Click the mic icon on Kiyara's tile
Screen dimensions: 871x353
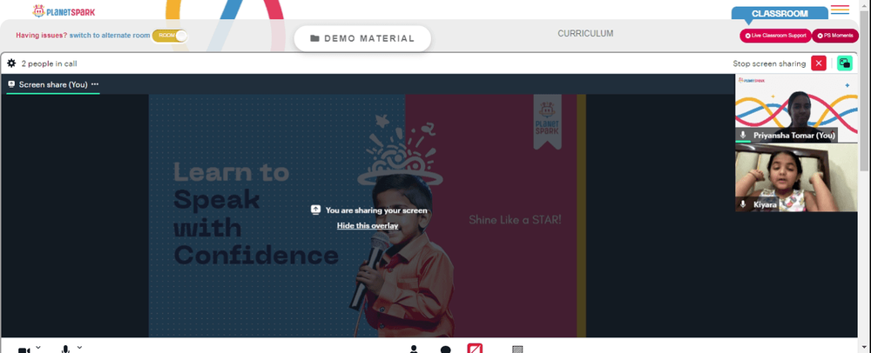[x=743, y=204]
